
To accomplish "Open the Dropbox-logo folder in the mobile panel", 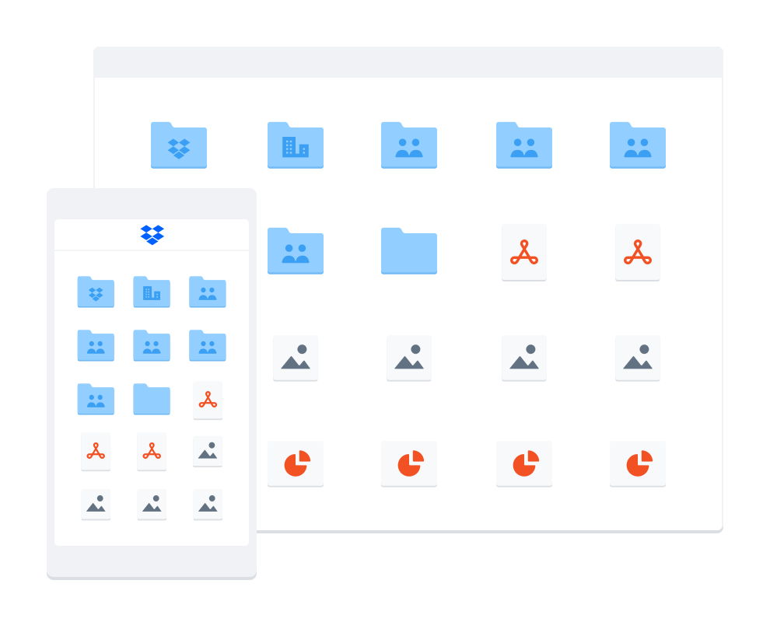I will tap(96, 292).
